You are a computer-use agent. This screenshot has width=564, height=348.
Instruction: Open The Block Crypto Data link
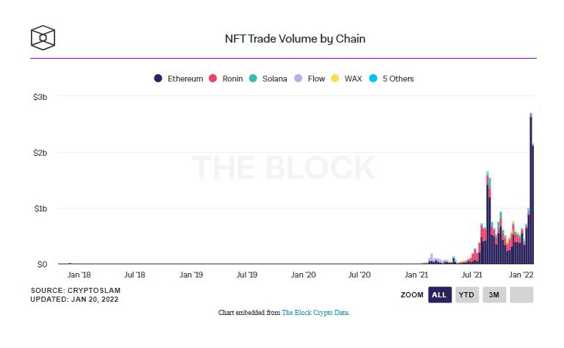[315, 313]
